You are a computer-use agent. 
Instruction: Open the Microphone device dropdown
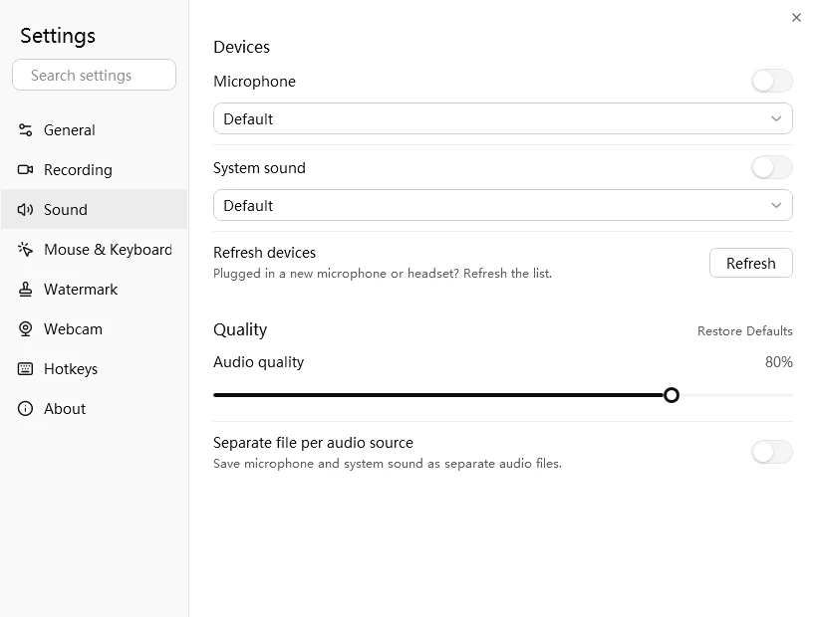click(x=503, y=118)
